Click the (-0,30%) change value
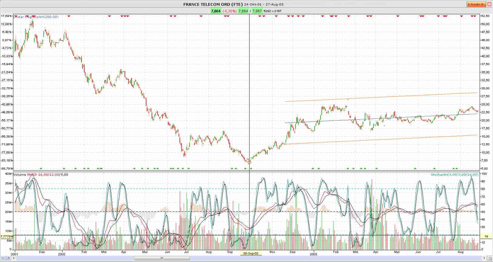493x262 pixels. (230, 11)
